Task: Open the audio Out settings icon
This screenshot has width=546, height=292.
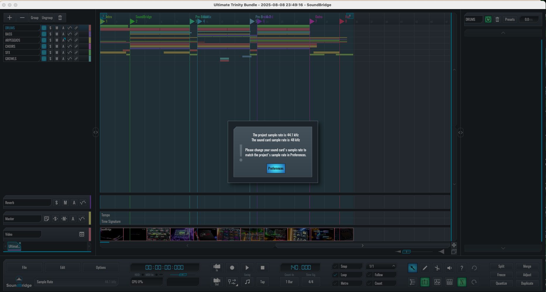Action: (217, 282)
